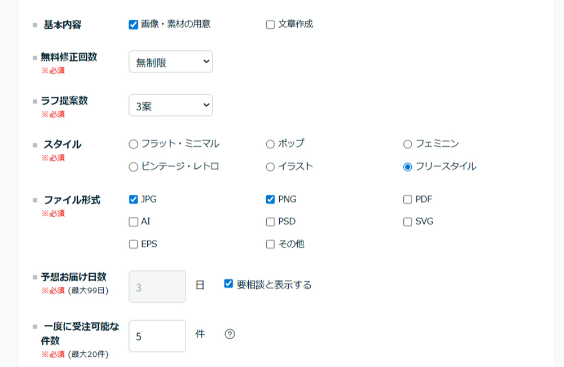Uncheck 画像・素材の用意 checkbox
This screenshot has width=564, height=367.
[x=134, y=24]
